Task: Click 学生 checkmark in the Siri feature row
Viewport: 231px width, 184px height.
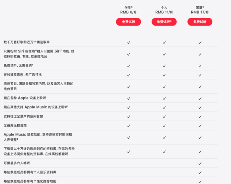Action: click(x=128, y=54)
